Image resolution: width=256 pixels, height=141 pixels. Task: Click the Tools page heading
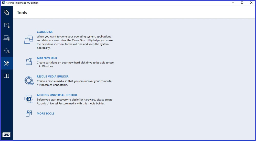pyautogui.click(x=22, y=13)
